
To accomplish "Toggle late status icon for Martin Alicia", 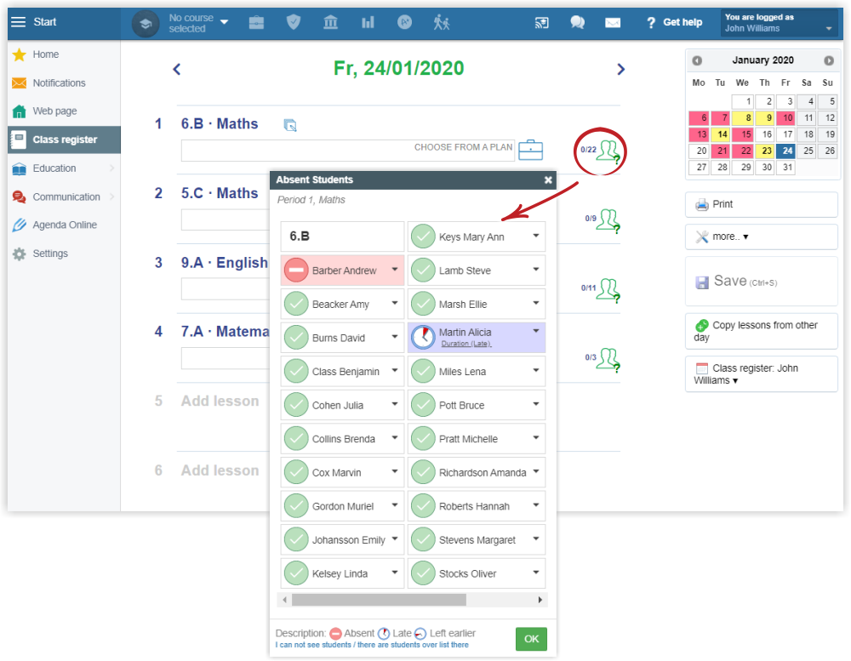I will click(x=423, y=338).
